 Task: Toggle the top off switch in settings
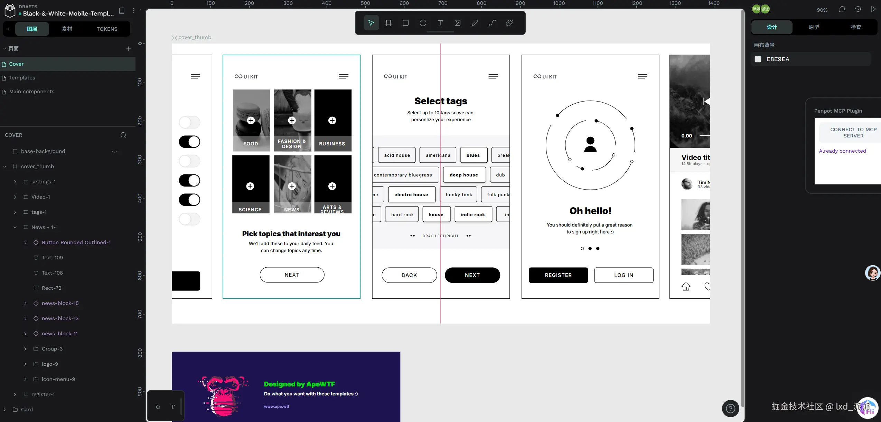point(189,122)
